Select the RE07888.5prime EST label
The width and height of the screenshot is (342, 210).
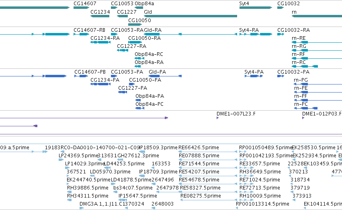pyautogui.click(x=199, y=156)
